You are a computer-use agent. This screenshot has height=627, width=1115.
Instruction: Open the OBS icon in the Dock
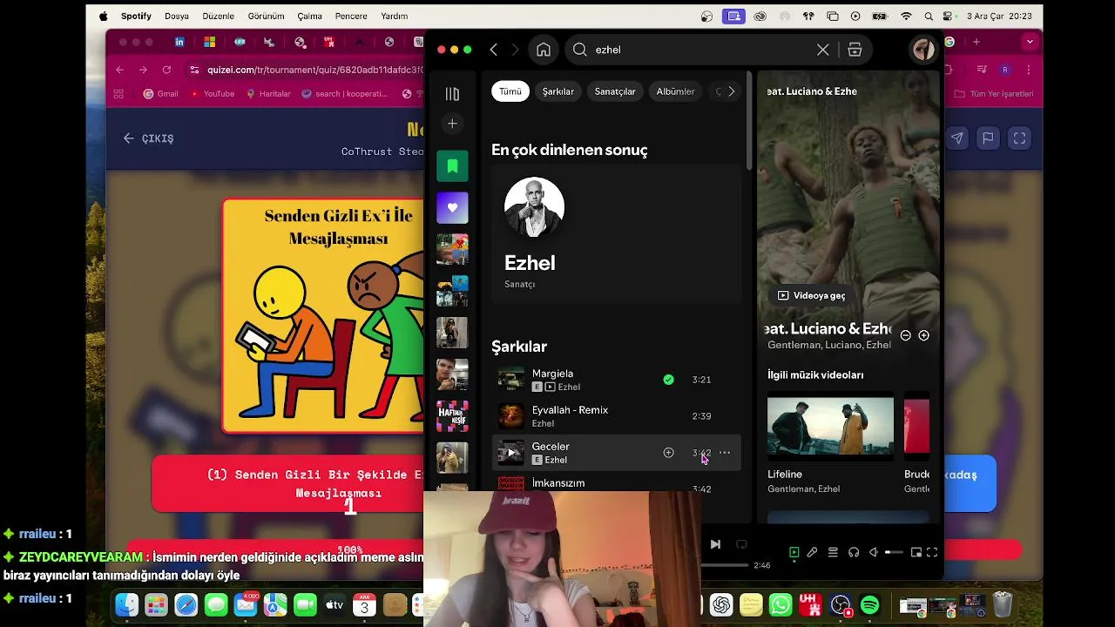pyautogui.click(x=840, y=604)
